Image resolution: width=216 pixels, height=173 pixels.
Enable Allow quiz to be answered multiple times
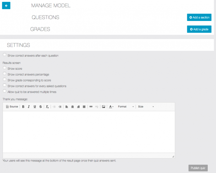tap(4, 91)
